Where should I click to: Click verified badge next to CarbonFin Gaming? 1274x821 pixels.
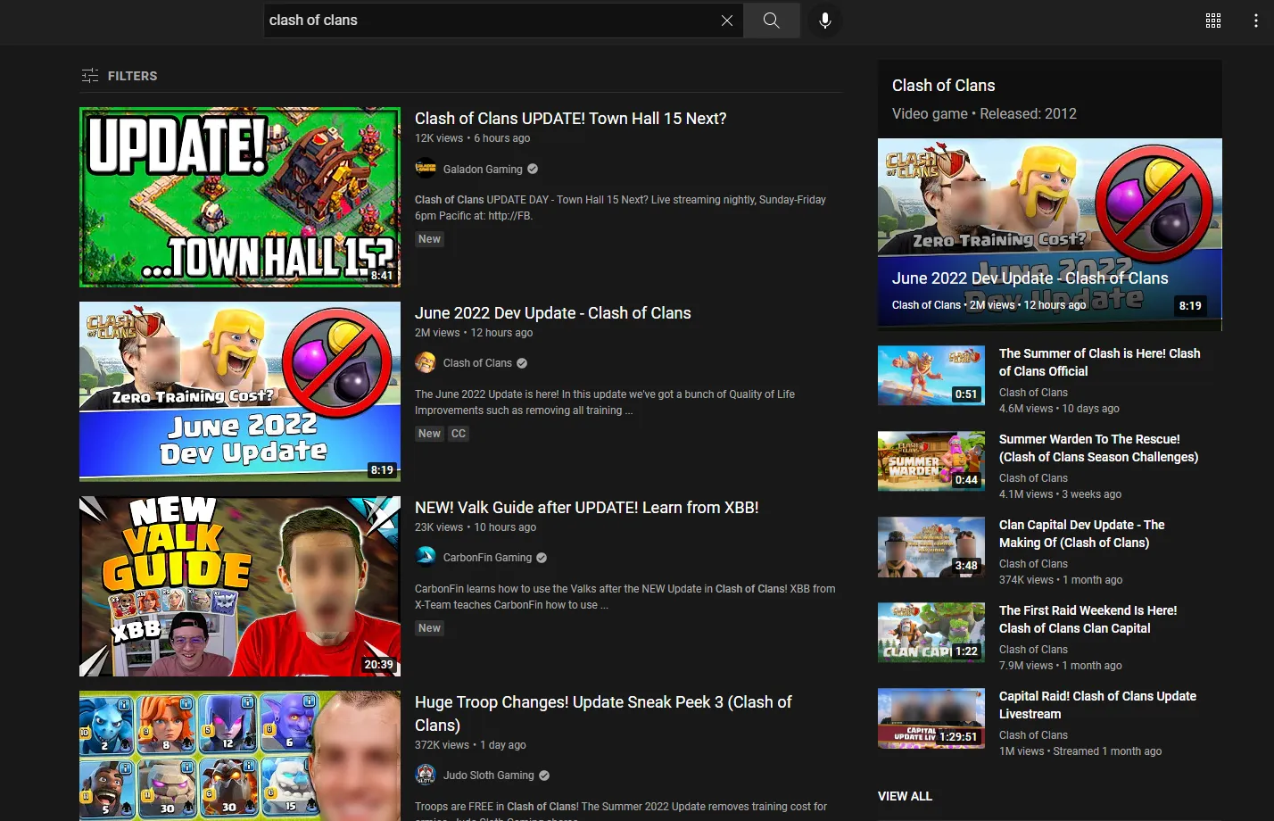[x=542, y=558]
